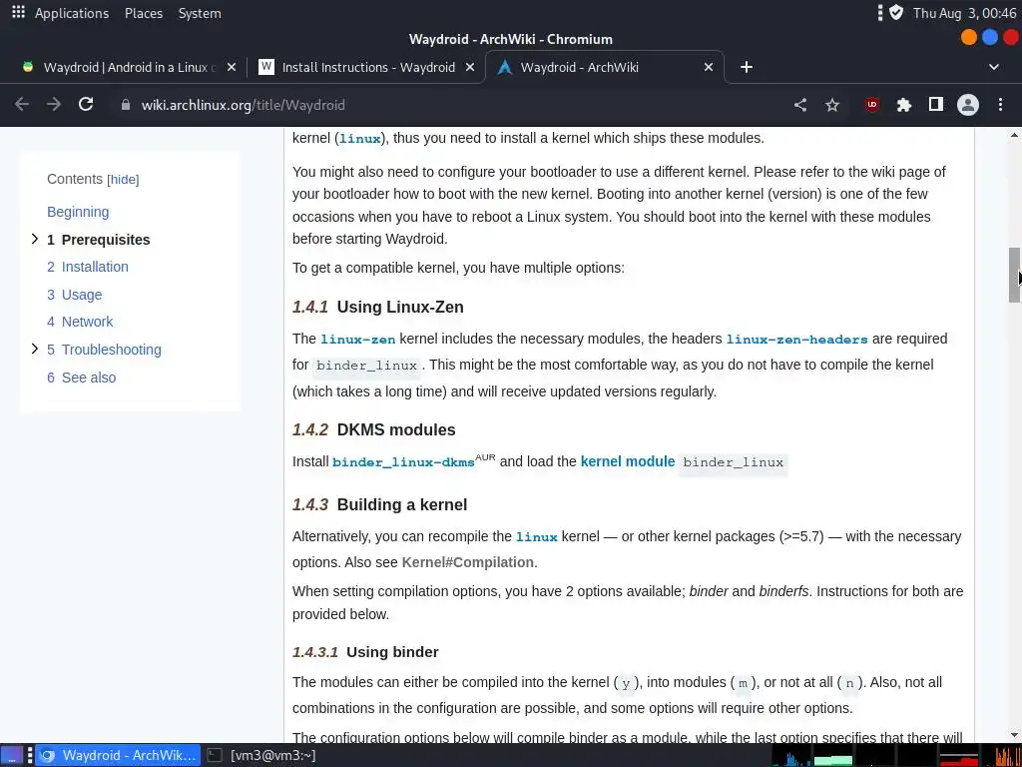Viewport: 1022px width, 767px height.
Task: Go to Troubleshooting section
Action: pyautogui.click(x=104, y=350)
